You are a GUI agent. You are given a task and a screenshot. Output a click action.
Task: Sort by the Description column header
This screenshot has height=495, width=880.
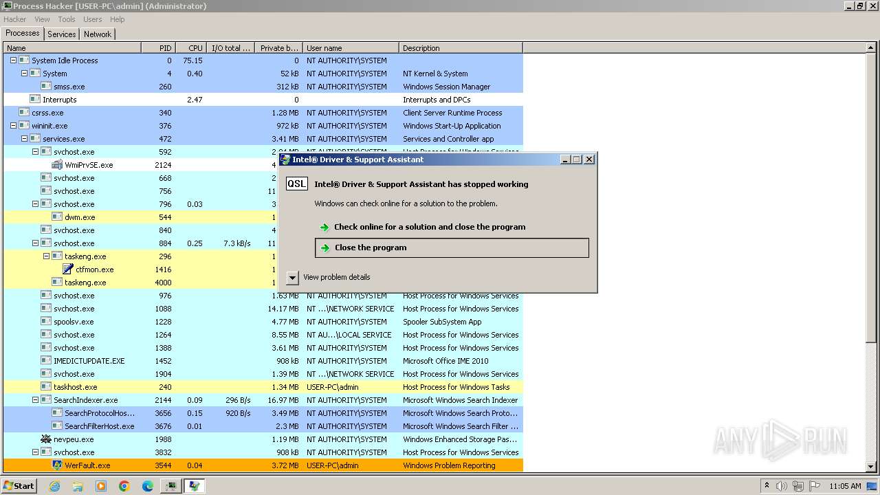tap(461, 48)
